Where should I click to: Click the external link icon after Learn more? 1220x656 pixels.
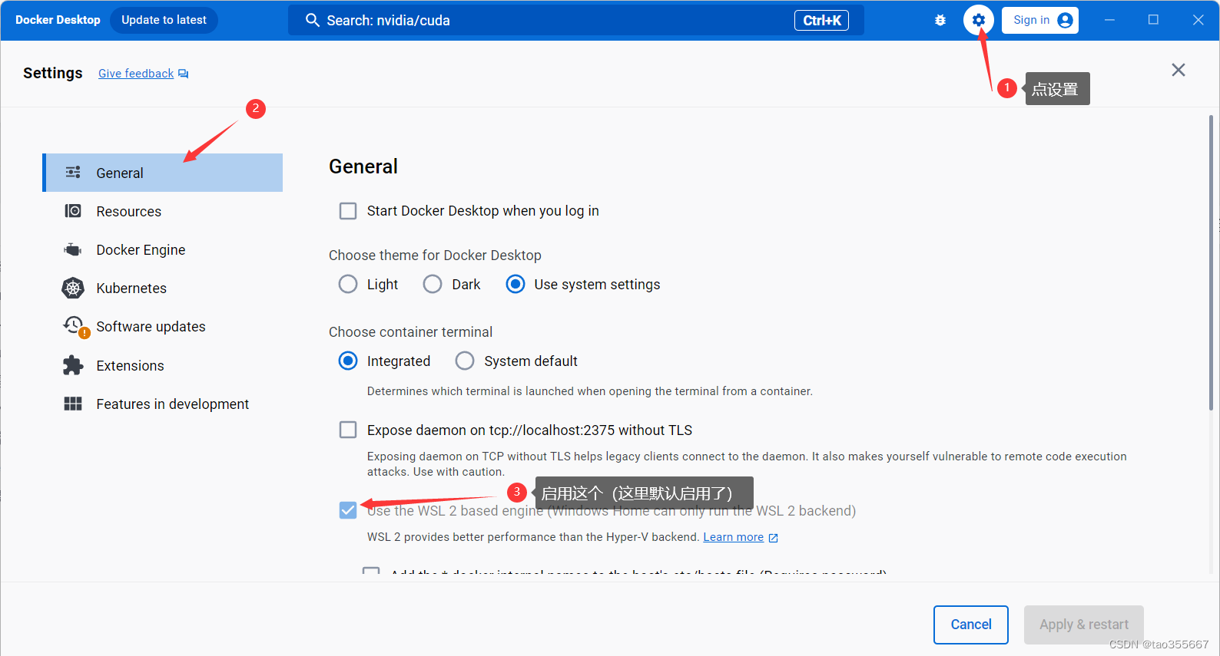773,538
